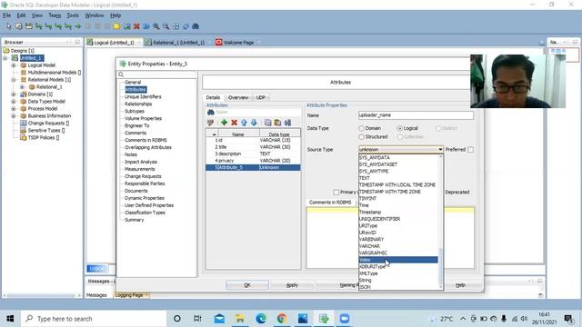Click the blue double-chevron Engineer icon
This screenshot has height=327, width=582.
(146, 26)
